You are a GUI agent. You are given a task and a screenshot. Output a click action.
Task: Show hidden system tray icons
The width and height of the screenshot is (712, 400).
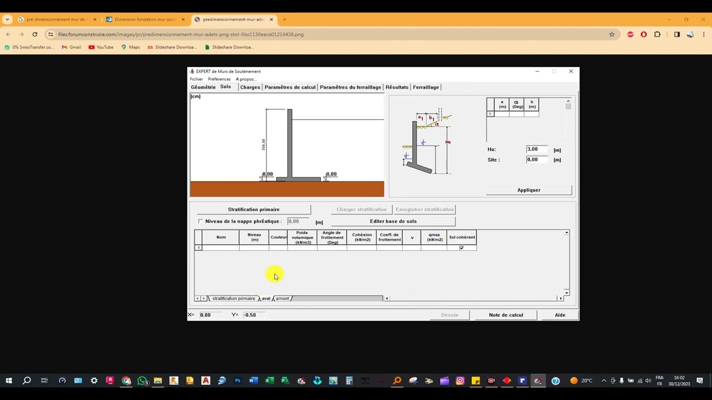point(604,381)
